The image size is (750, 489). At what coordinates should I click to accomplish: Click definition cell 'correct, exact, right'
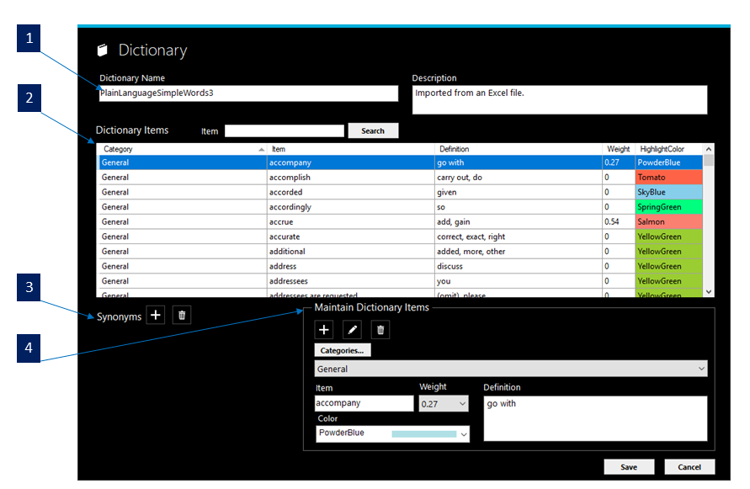519,237
